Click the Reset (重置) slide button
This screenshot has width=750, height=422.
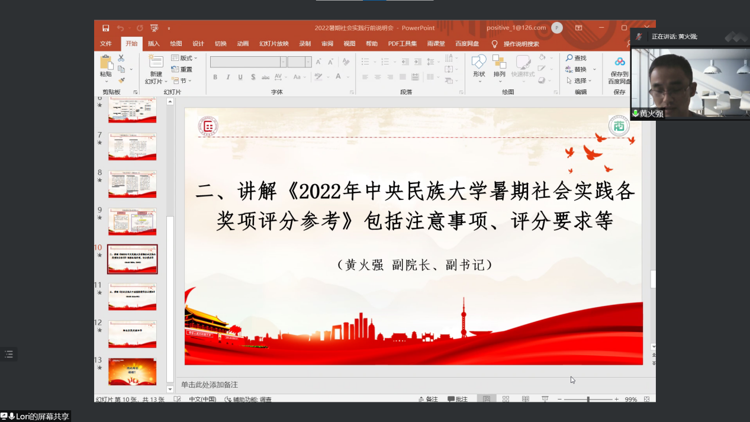(182, 69)
